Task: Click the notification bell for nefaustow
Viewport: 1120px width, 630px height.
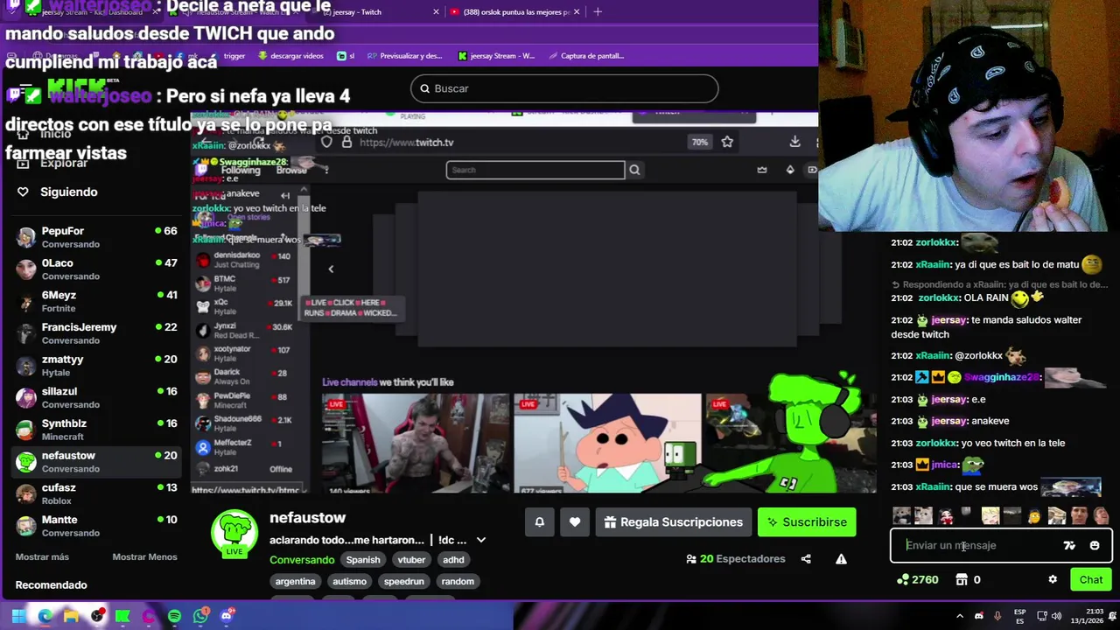Action: coord(540,522)
